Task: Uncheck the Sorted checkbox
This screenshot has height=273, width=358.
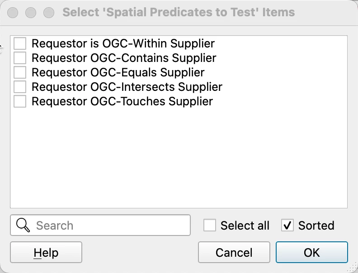Action: (x=287, y=225)
